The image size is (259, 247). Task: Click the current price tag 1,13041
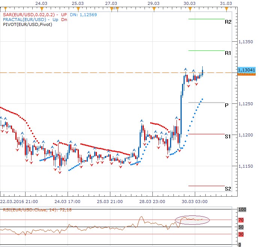[246, 70]
